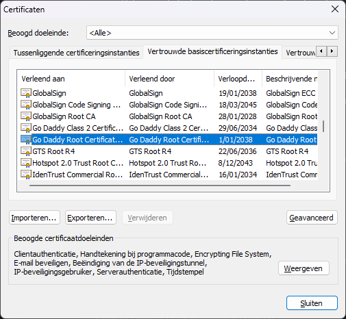Screen dimensions: 346x319
Task: Select Hotspot 2.0 Trust Root C... row
Action: click(x=168, y=163)
